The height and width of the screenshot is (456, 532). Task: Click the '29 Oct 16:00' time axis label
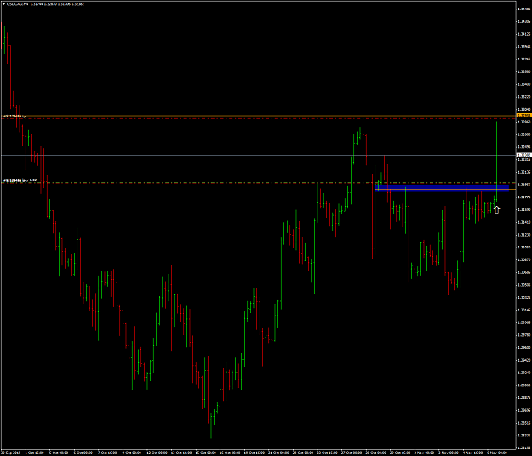point(400,453)
